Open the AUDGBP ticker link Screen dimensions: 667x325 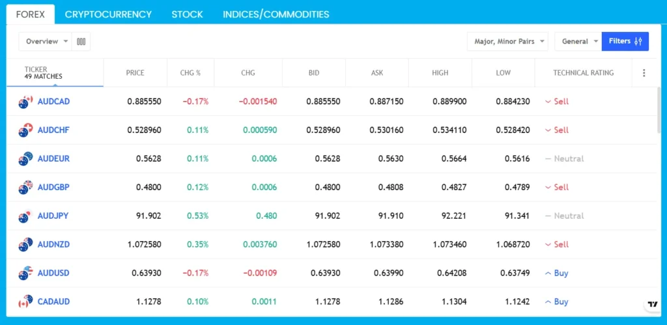[54, 188]
